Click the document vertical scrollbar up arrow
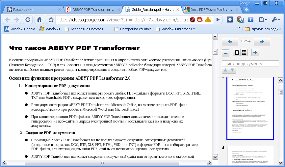The width and height of the screenshot is (285, 167). coord(215,37)
